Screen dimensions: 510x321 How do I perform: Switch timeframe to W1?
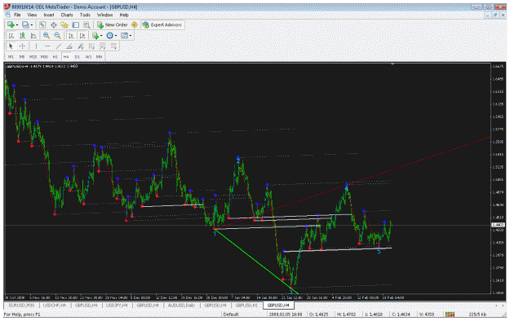[x=88, y=56]
